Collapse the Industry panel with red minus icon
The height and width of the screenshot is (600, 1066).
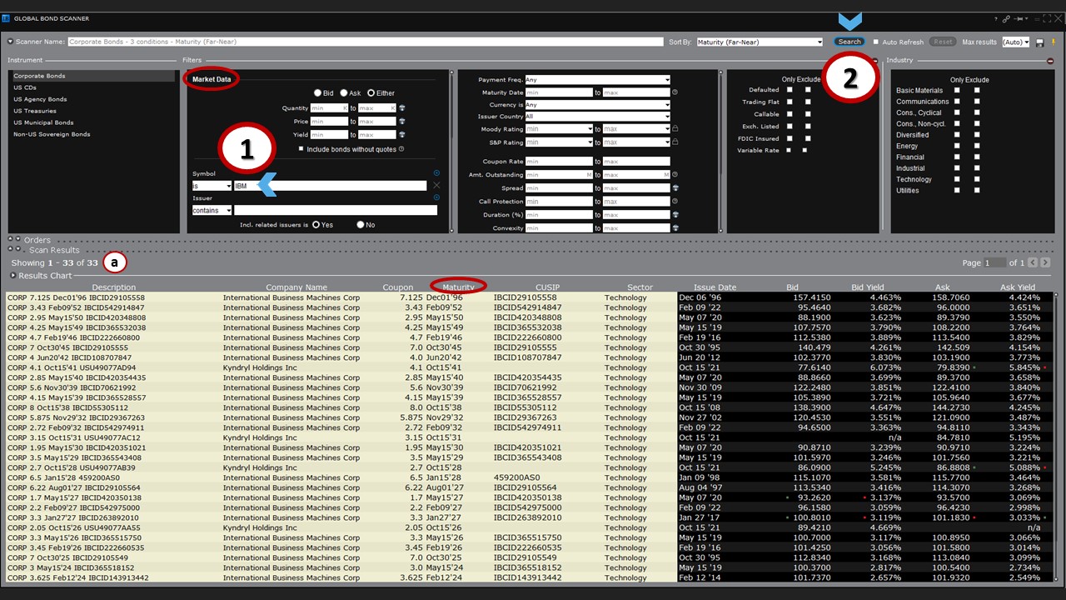1050,61
